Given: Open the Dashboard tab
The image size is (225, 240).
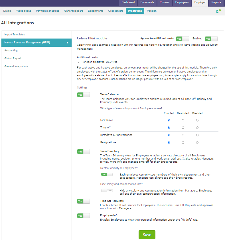Looking at the screenshot, I should (128, 3).
